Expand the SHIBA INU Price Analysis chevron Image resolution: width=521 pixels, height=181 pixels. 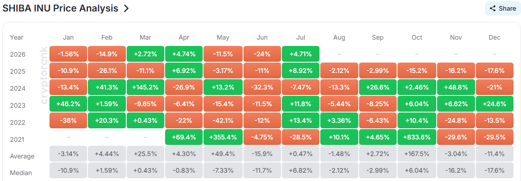point(126,8)
